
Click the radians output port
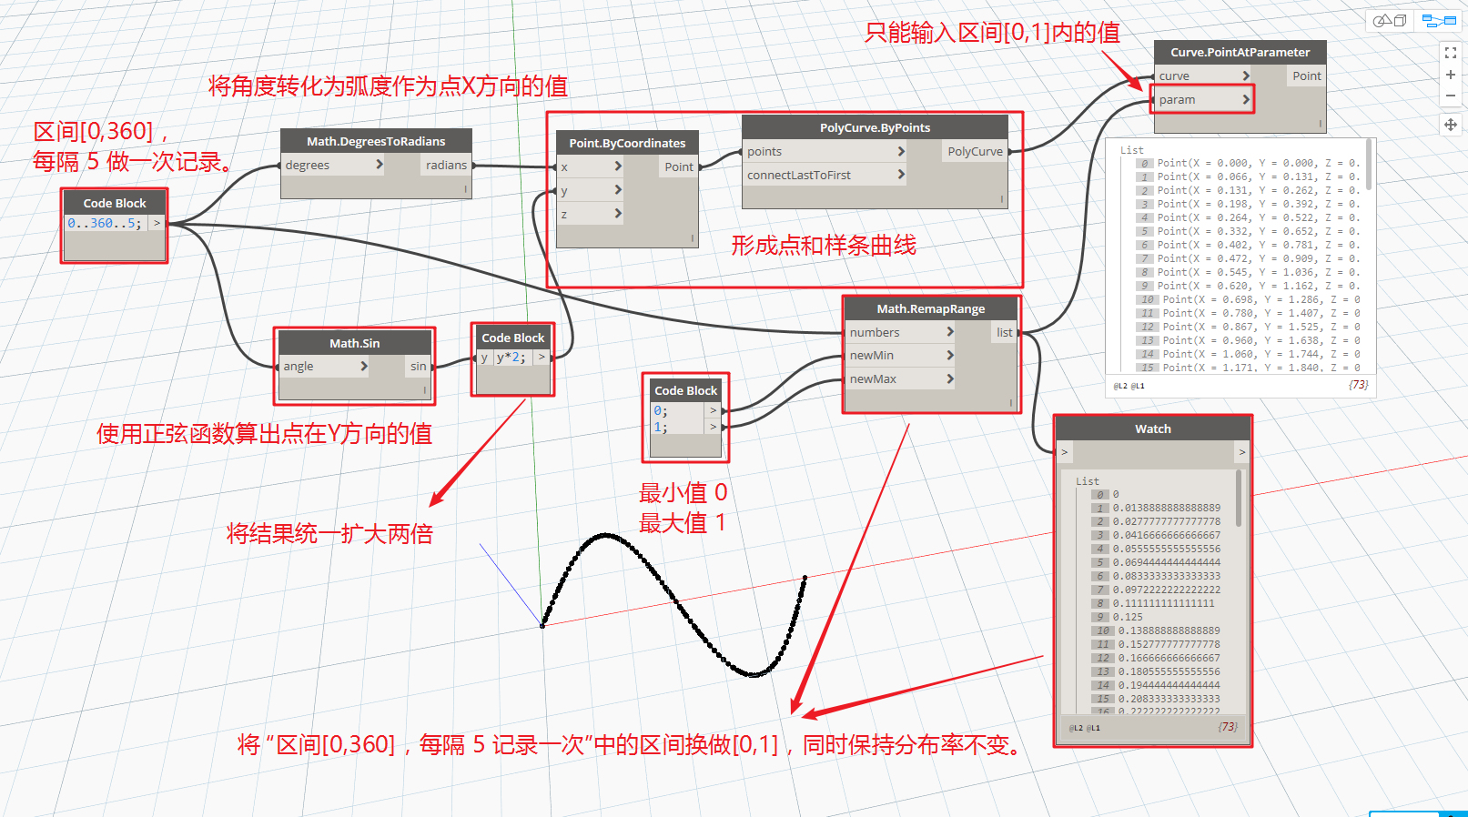(x=446, y=165)
